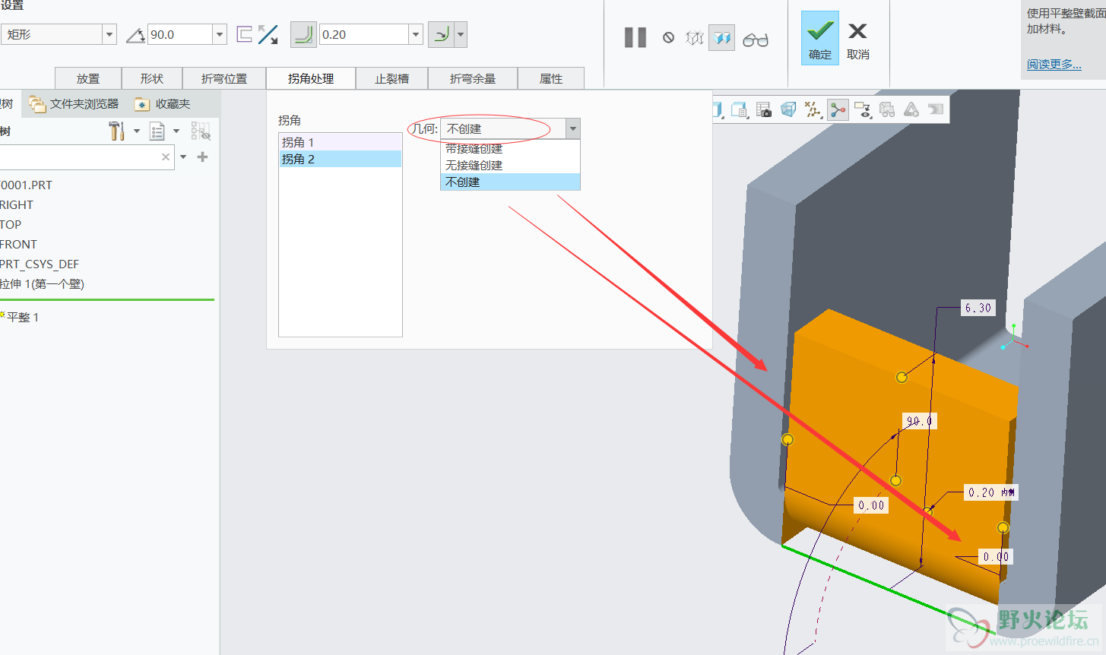Open the 折弯位置 tab
This screenshot has width=1106, height=655.
[x=224, y=78]
